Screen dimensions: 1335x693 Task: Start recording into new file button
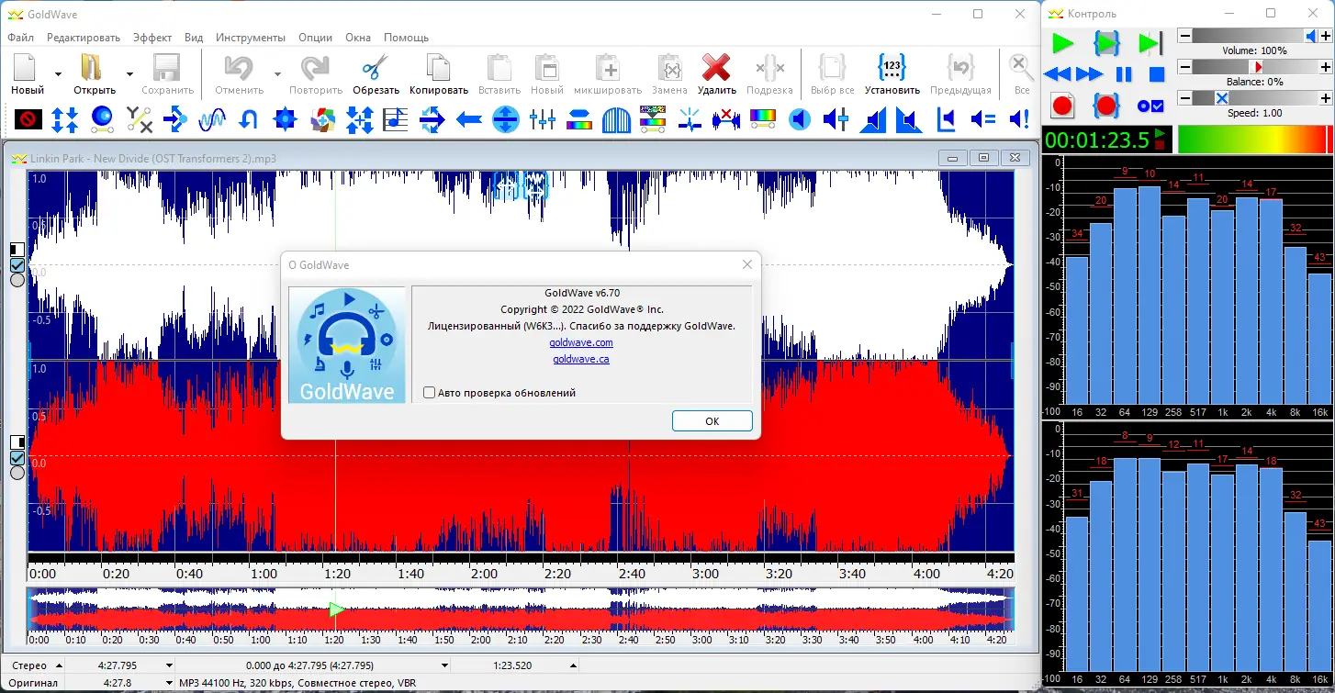click(1062, 106)
